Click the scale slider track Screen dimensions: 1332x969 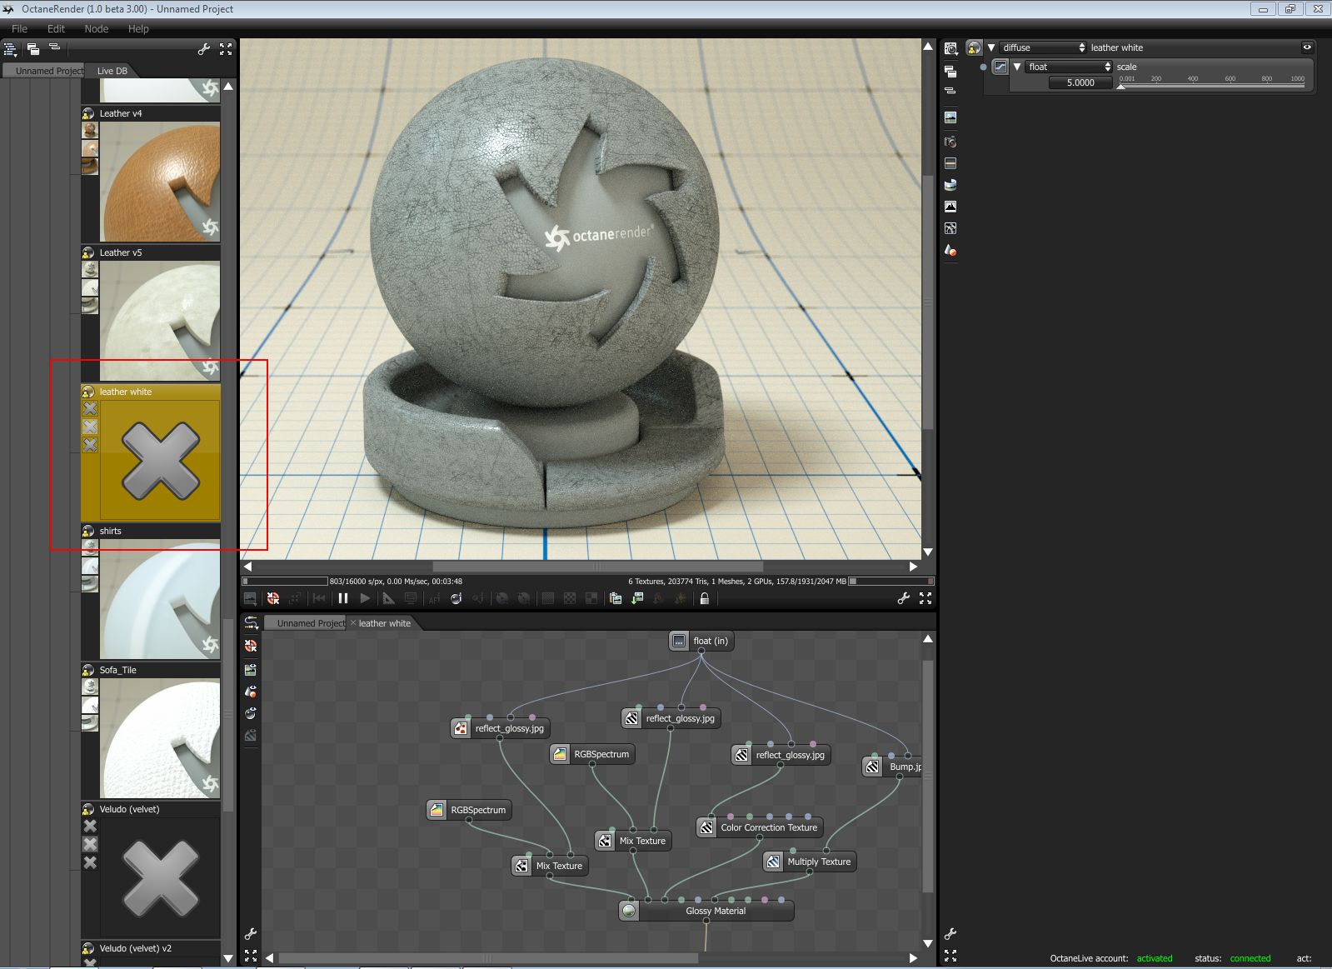pyautogui.click(x=1212, y=85)
